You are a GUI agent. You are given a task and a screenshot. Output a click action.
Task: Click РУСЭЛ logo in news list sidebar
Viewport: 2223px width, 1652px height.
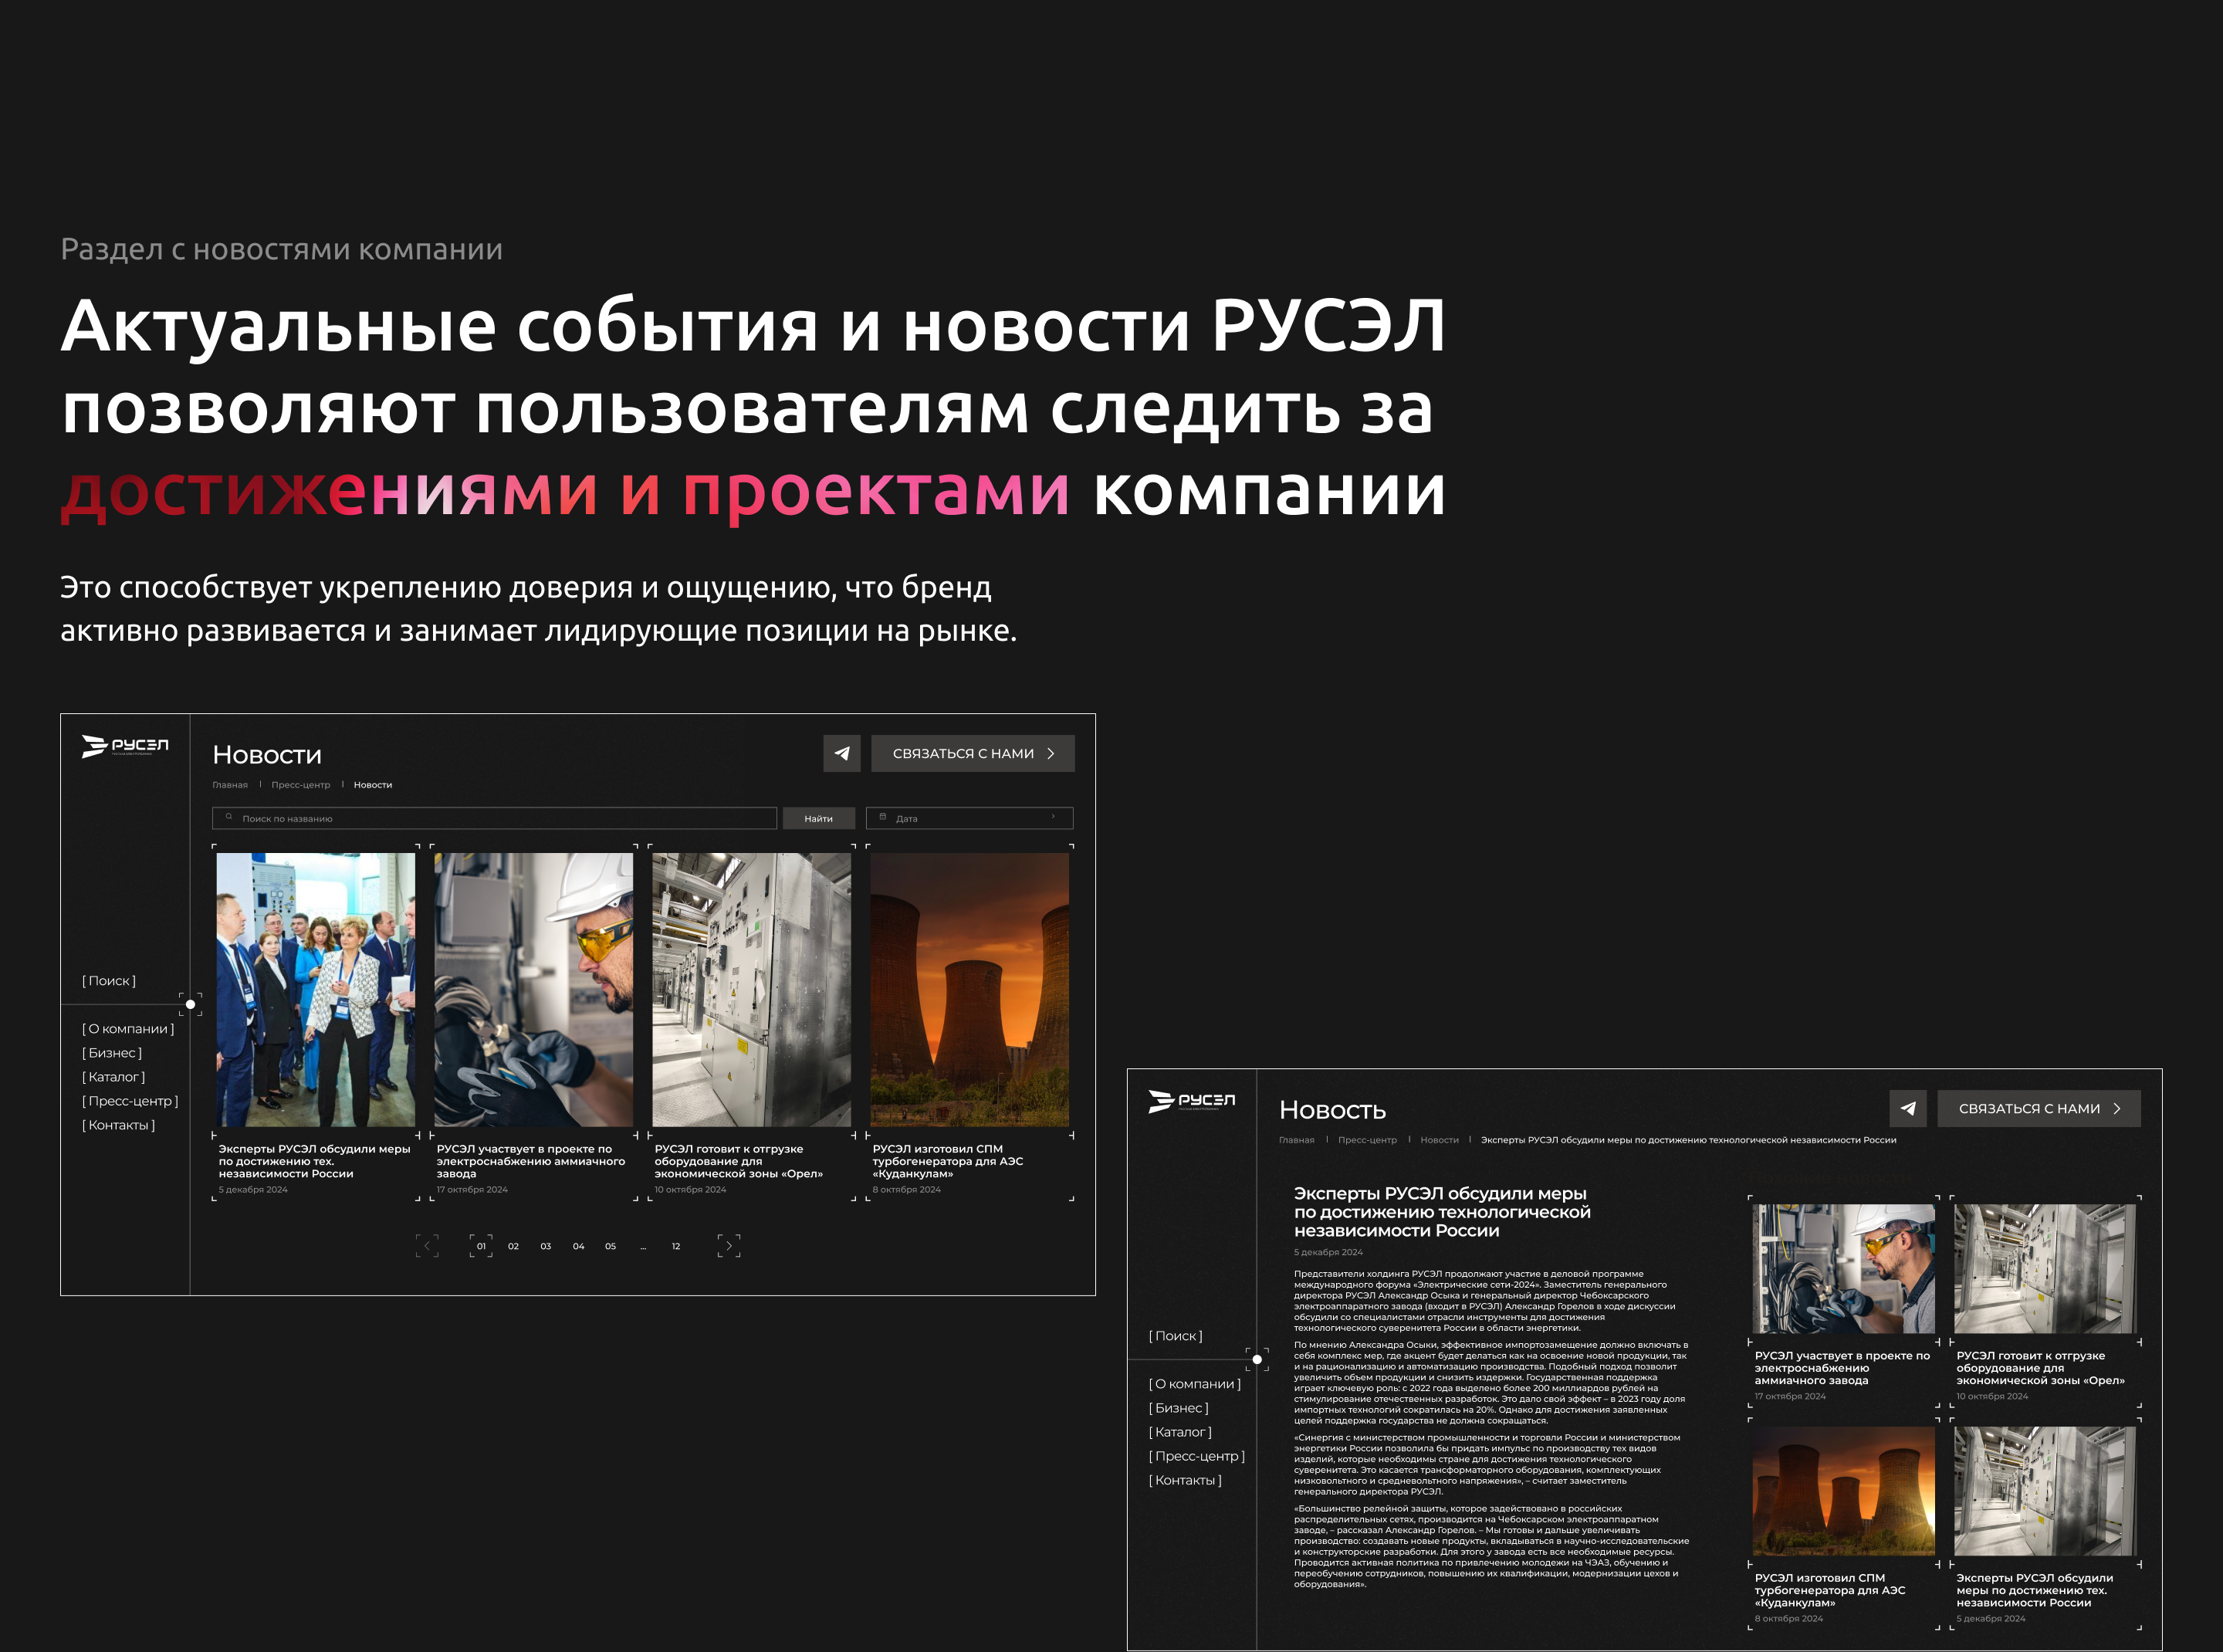pyautogui.click(x=125, y=746)
